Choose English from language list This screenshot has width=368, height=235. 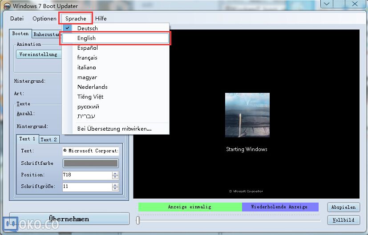(115, 38)
